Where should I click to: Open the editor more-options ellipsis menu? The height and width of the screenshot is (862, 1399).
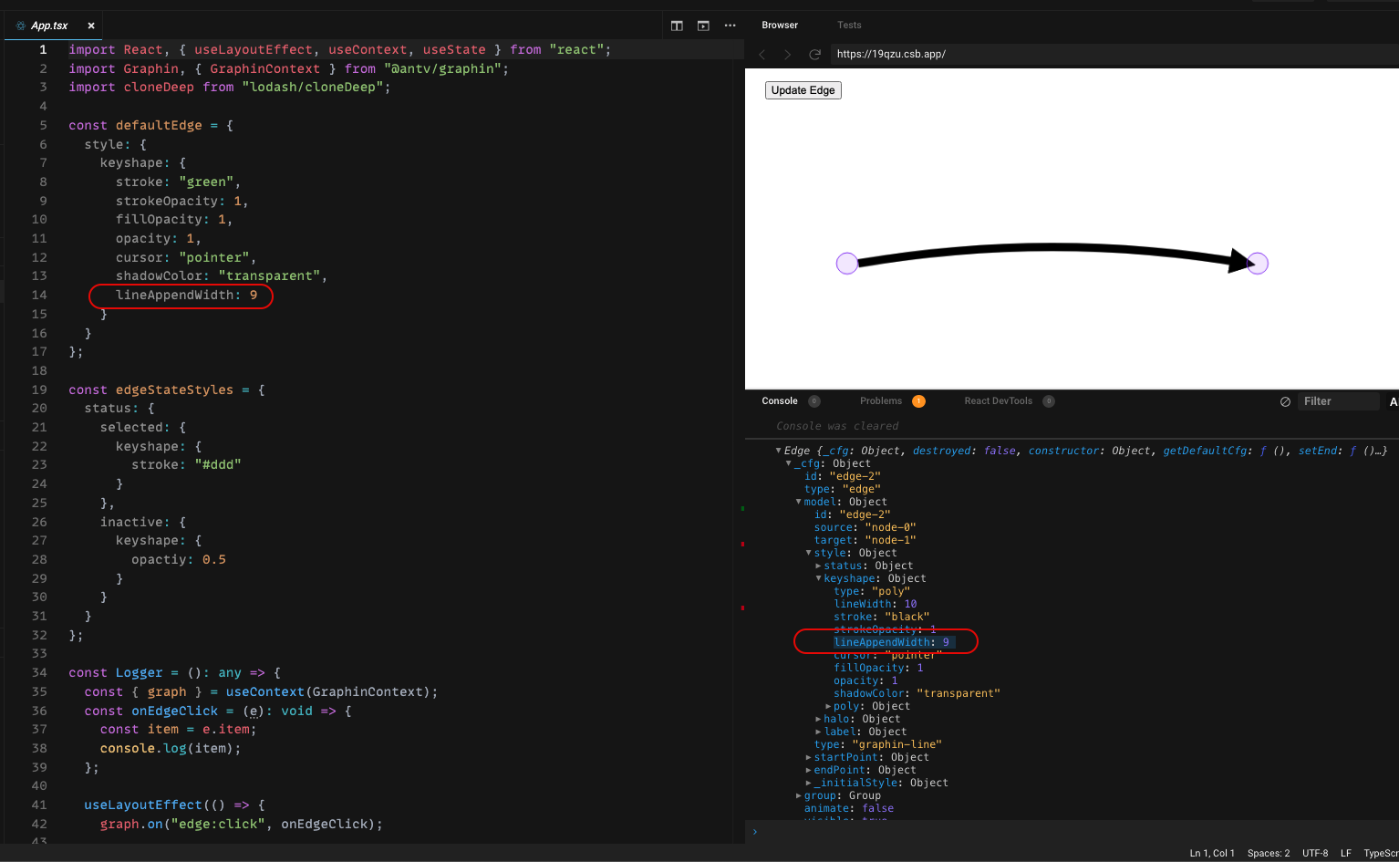(730, 26)
